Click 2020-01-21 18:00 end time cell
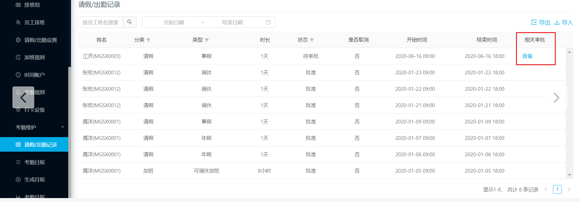 (x=484, y=105)
